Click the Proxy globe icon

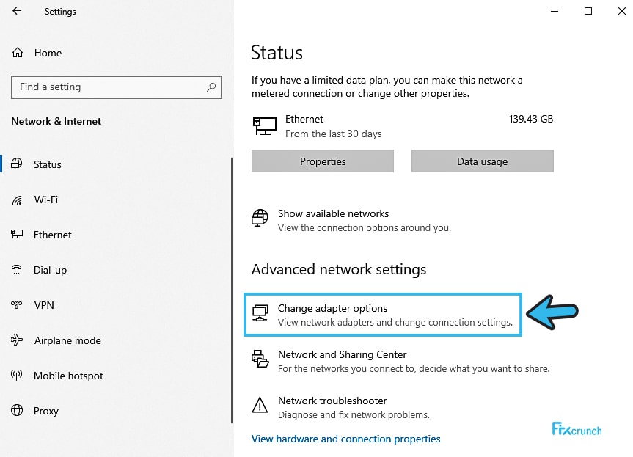(17, 410)
